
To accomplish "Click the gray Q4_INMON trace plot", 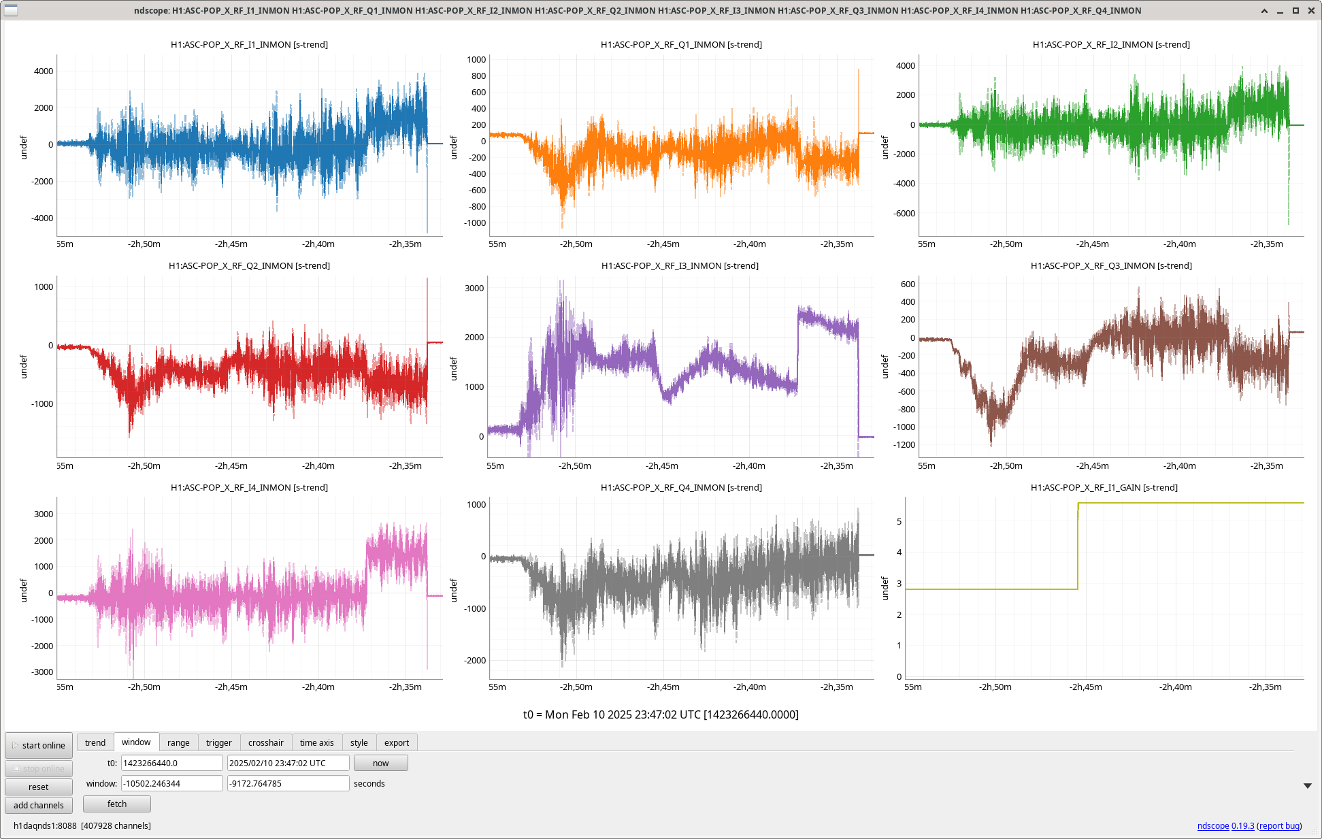I will click(681, 588).
